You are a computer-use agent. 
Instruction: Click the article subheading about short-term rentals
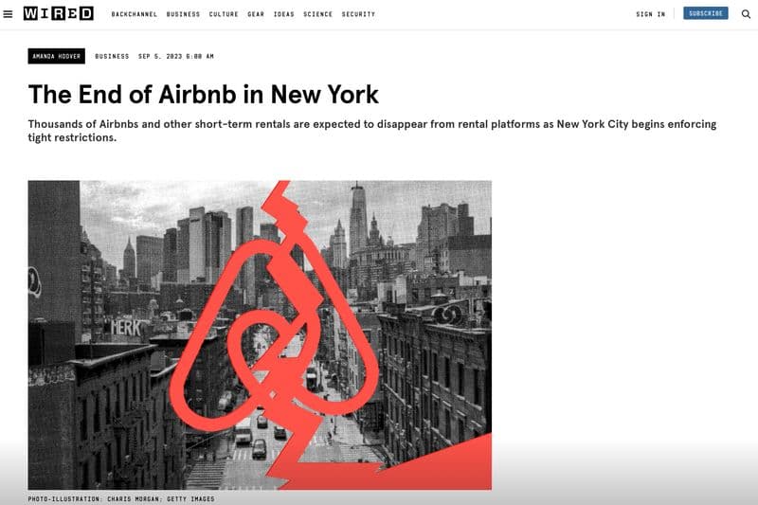click(372, 131)
